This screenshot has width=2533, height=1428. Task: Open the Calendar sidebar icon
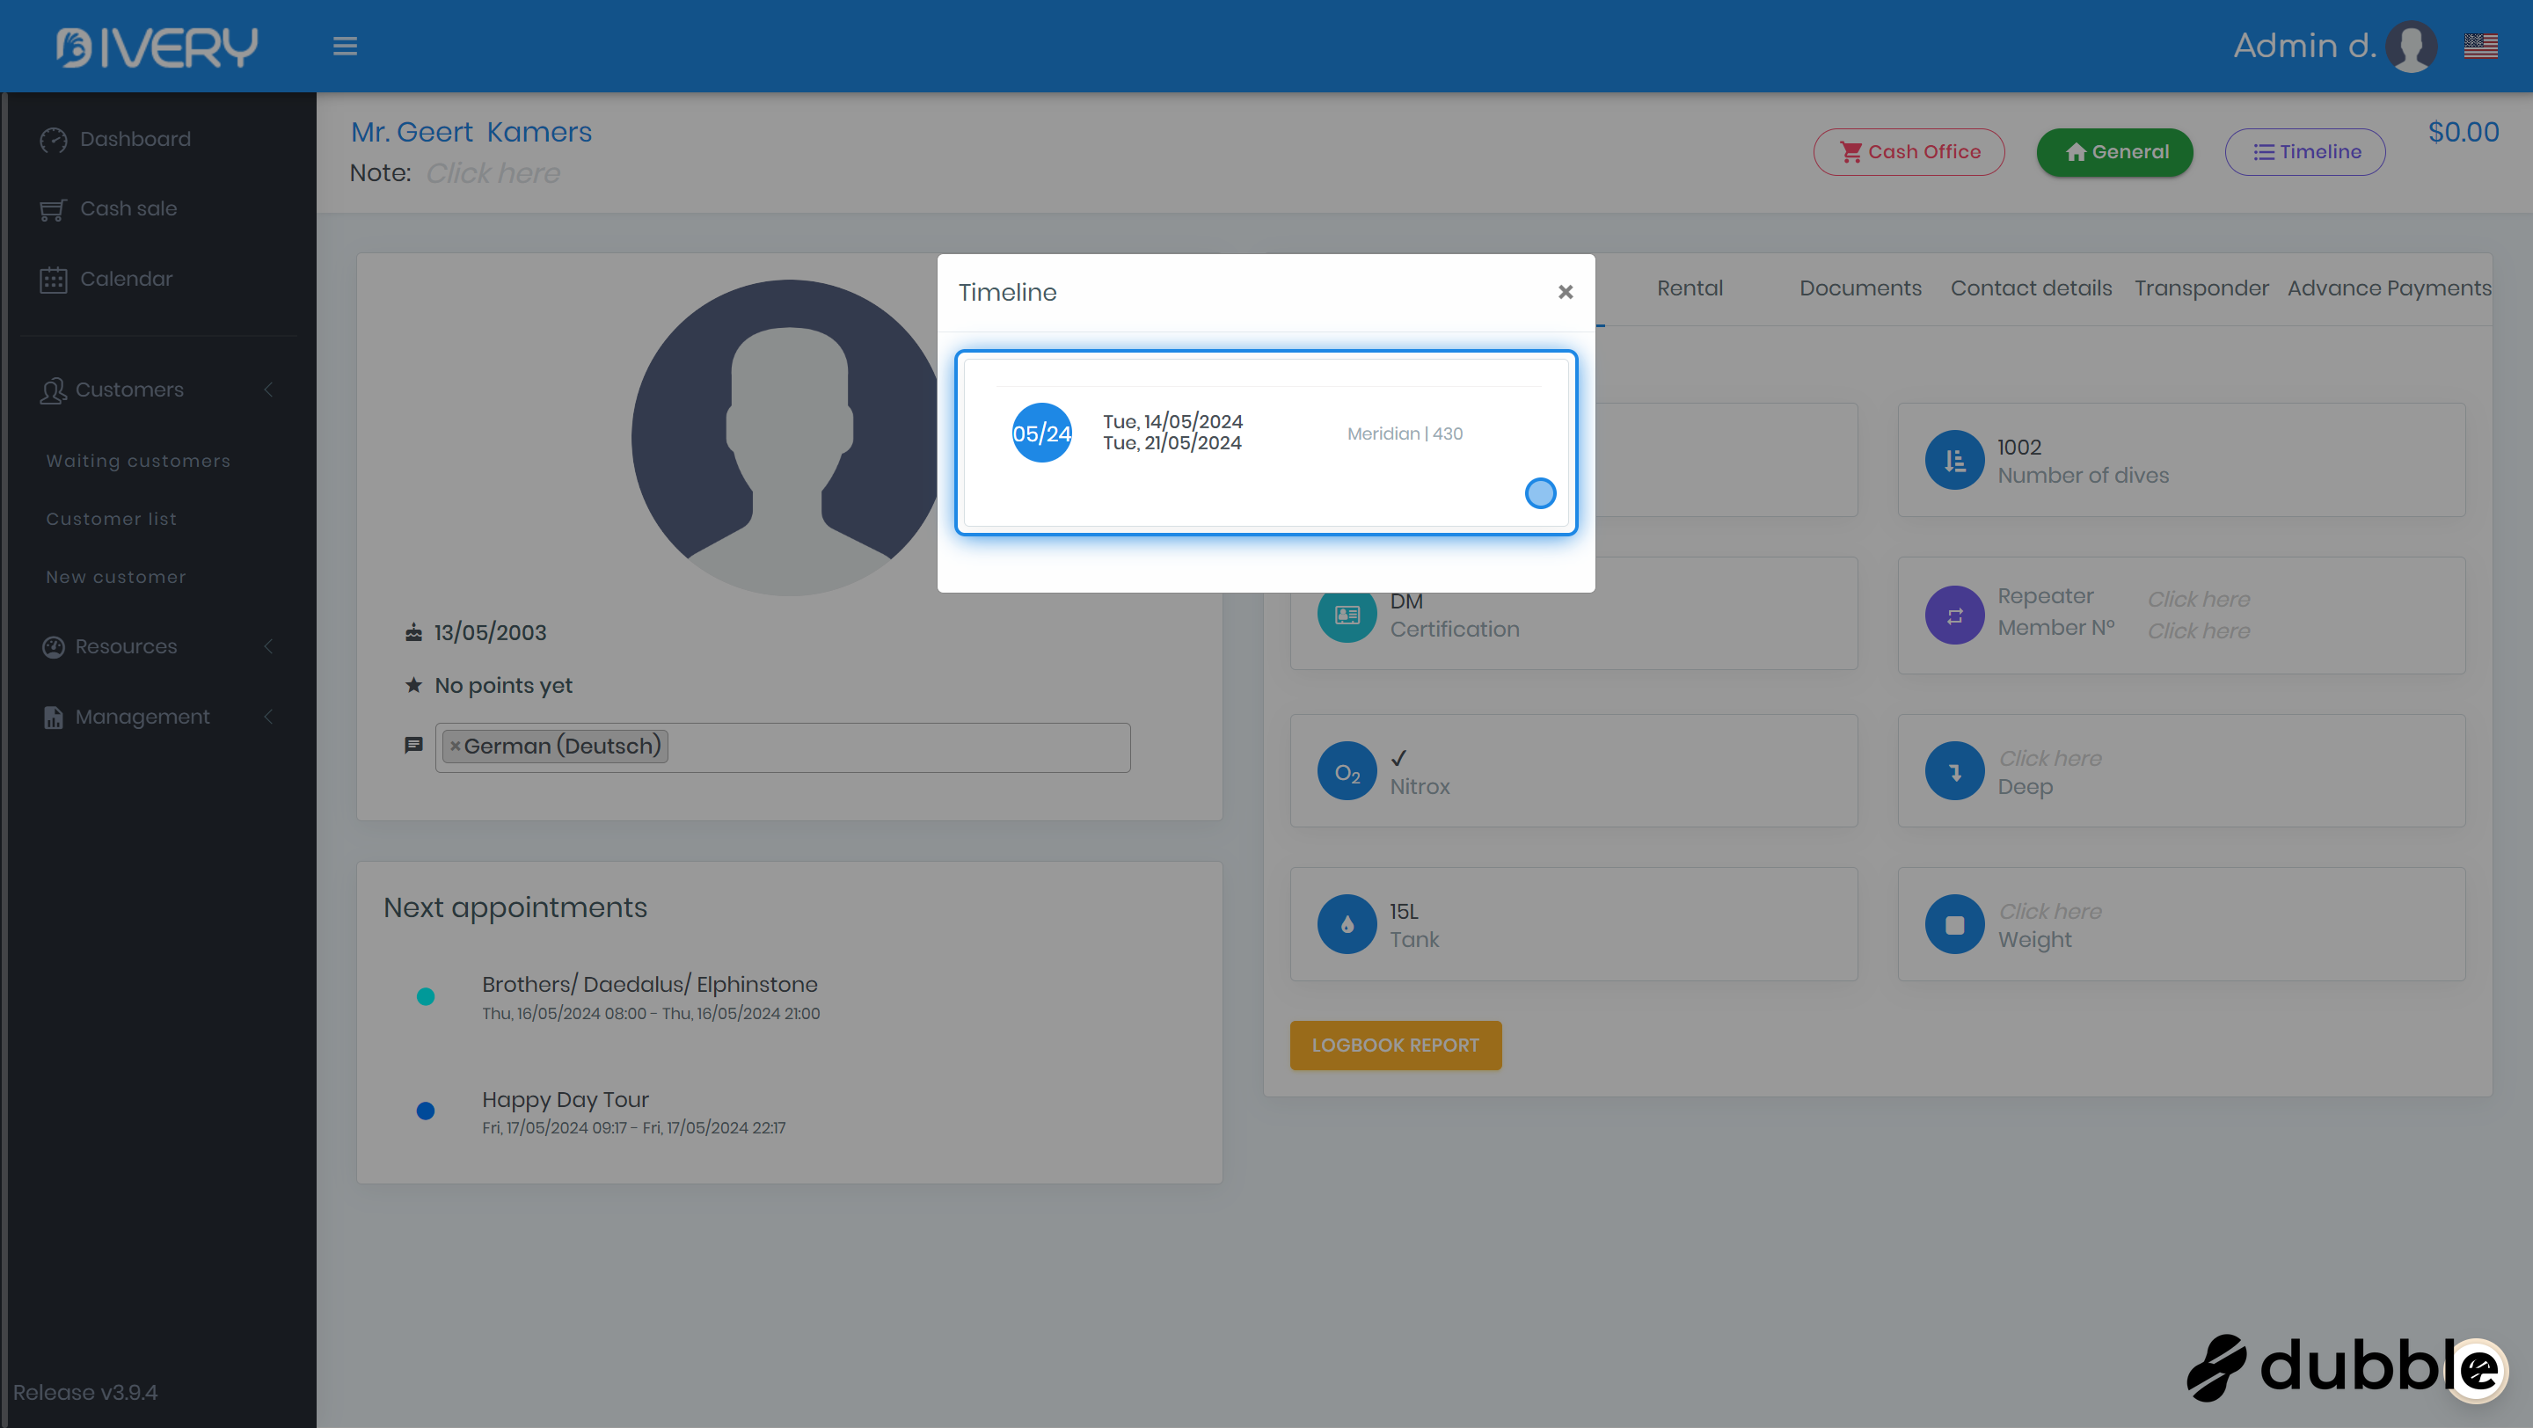(x=53, y=280)
